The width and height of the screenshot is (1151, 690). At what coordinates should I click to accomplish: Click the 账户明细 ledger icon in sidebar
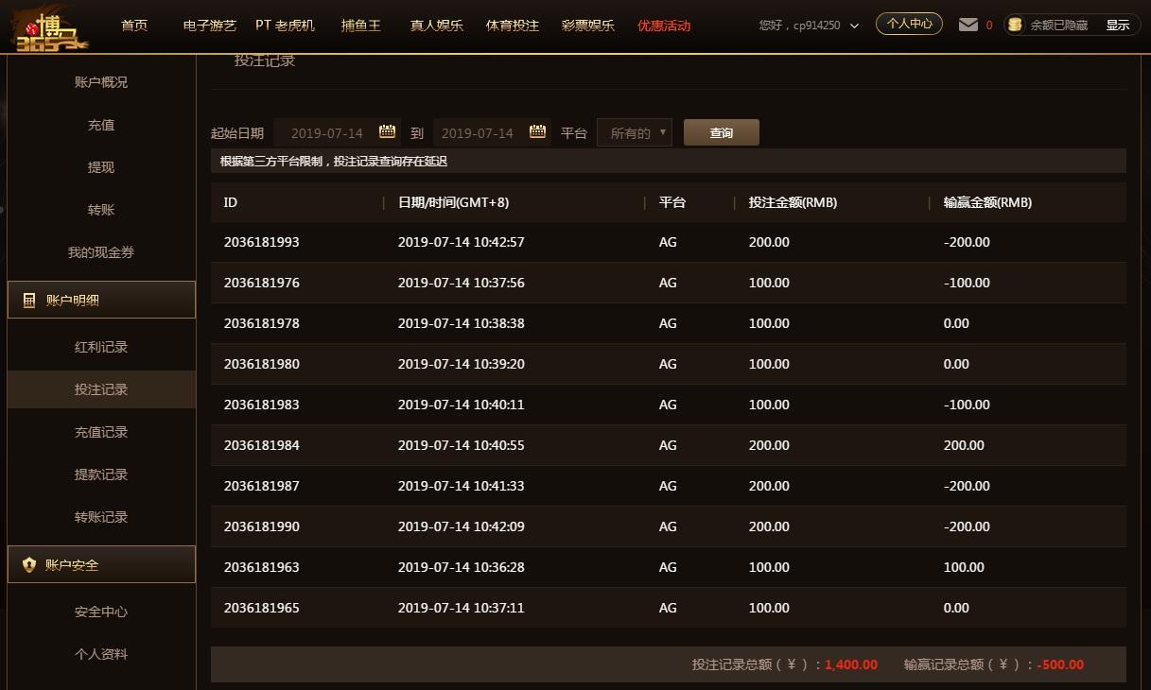point(26,299)
